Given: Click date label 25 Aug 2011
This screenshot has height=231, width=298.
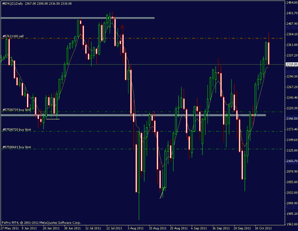Looking at the screenshot, I should 179,228.
